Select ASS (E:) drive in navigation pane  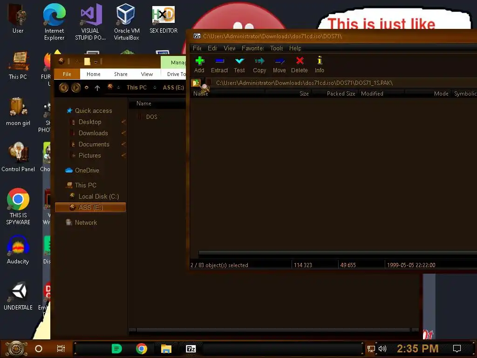pos(90,207)
